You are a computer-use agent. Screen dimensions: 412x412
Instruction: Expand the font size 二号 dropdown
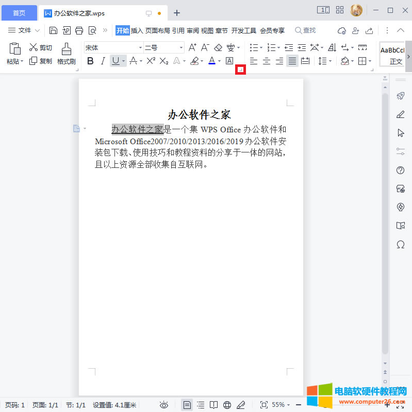181,48
